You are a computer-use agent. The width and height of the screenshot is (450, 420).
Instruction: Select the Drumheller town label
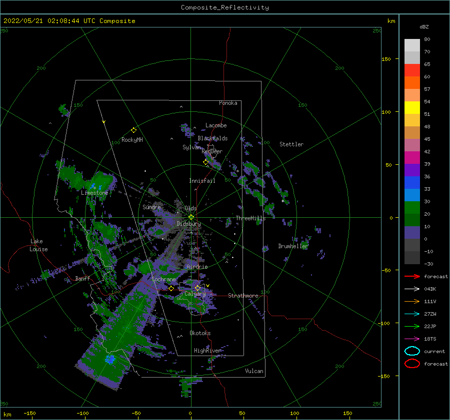[293, 246]
